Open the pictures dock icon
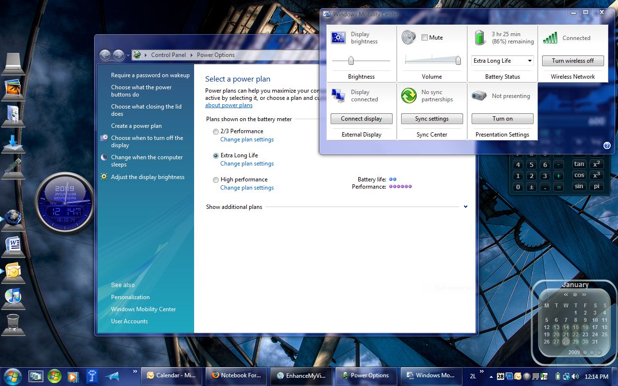This screenshot has height=386, width=618. pos(13,89)
